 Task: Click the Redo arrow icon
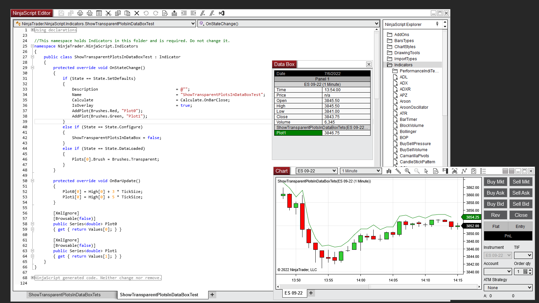tap(156, 13)
